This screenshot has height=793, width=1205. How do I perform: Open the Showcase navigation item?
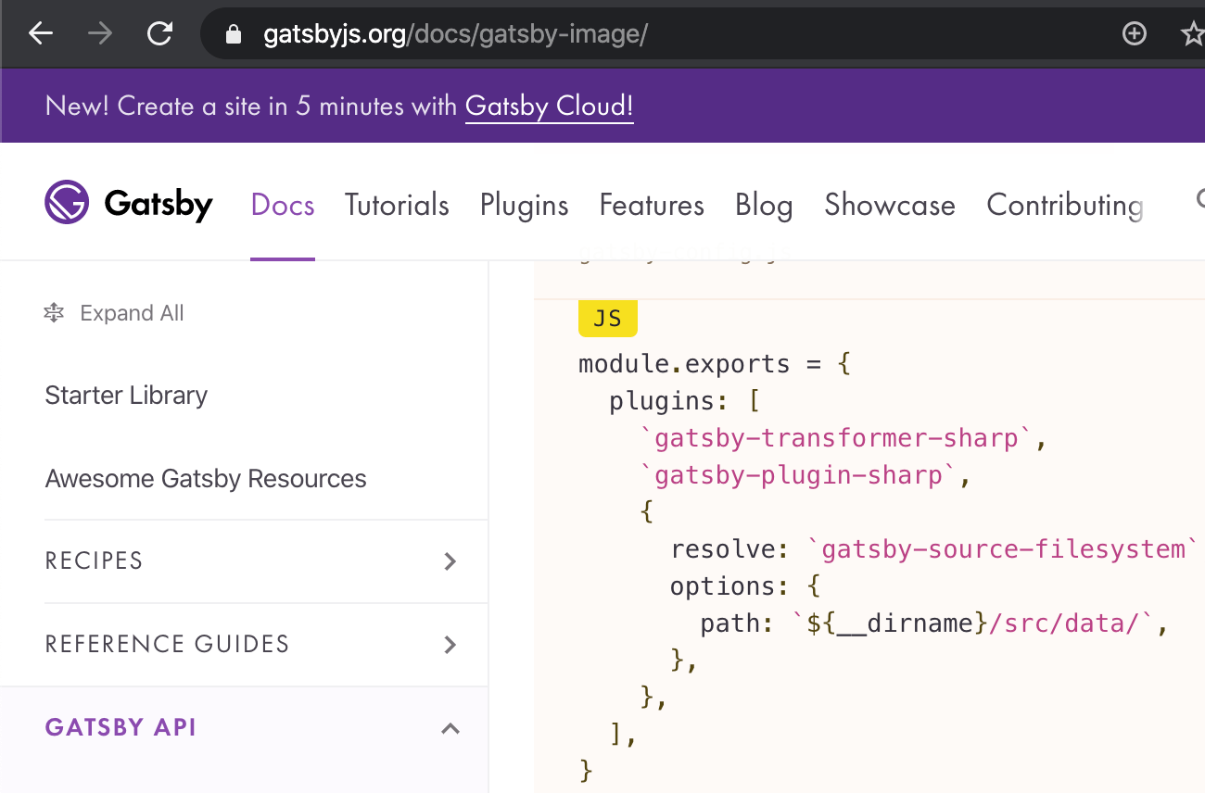[x=890, y=205]
